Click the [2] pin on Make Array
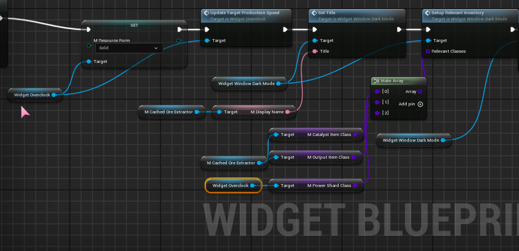 coord(377,113)
